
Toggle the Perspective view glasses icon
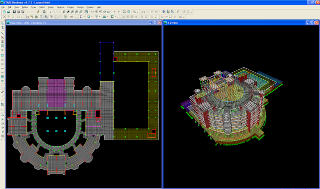click(x=109, y=12)
